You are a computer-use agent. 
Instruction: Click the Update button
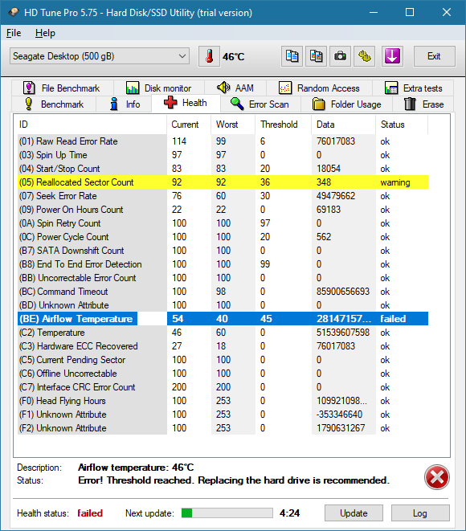[354, 513]
